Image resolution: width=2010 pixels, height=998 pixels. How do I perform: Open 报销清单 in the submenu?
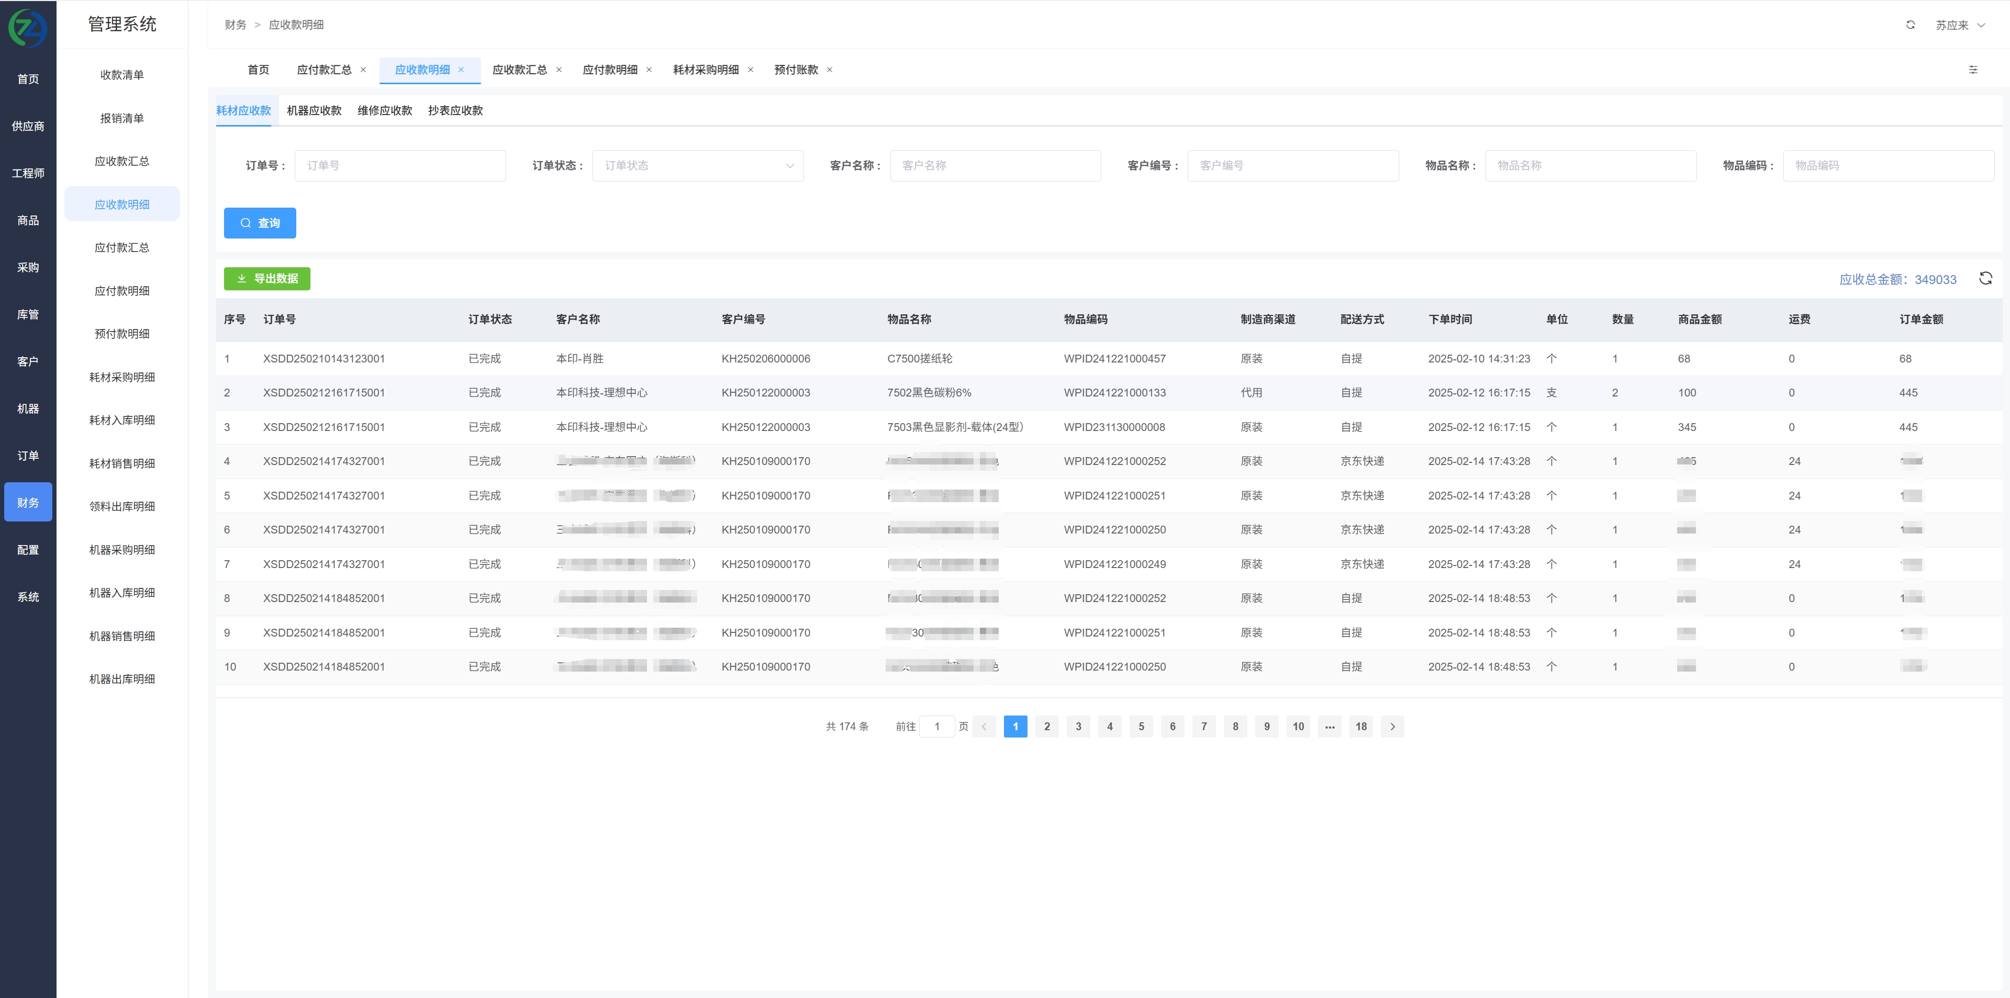pos(122,119)
